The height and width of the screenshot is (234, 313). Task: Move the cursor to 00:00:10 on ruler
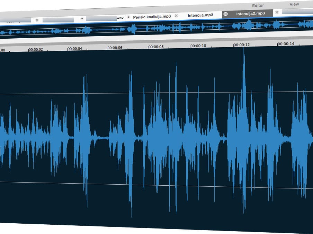[198, 46]
